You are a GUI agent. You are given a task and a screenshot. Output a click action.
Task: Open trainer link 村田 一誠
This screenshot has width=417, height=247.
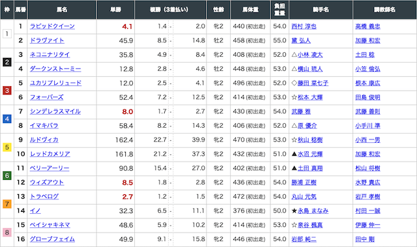367,211
